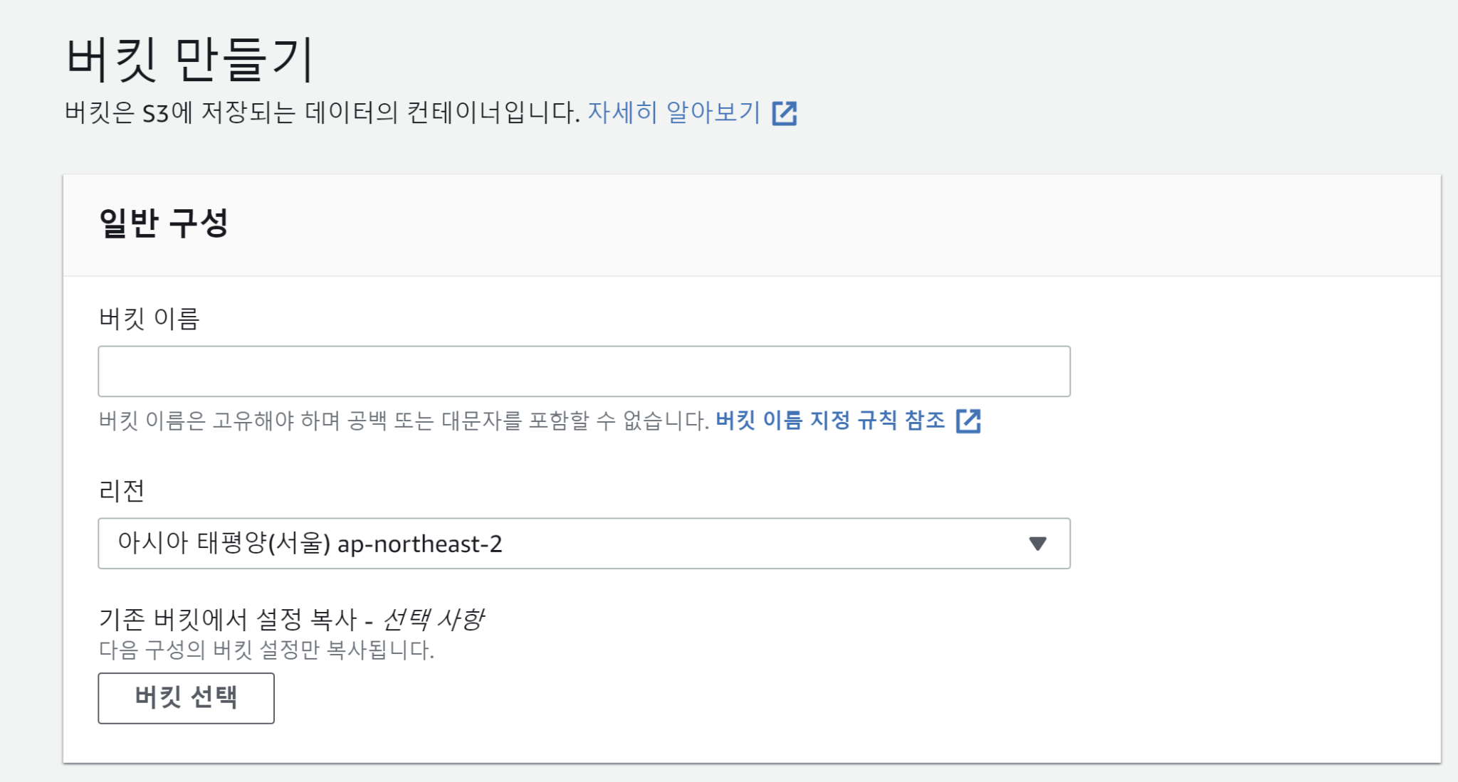1458x782 pixels.
Task: Click inside the bucket name field under 버킷 이름
Action: point(584,371)
